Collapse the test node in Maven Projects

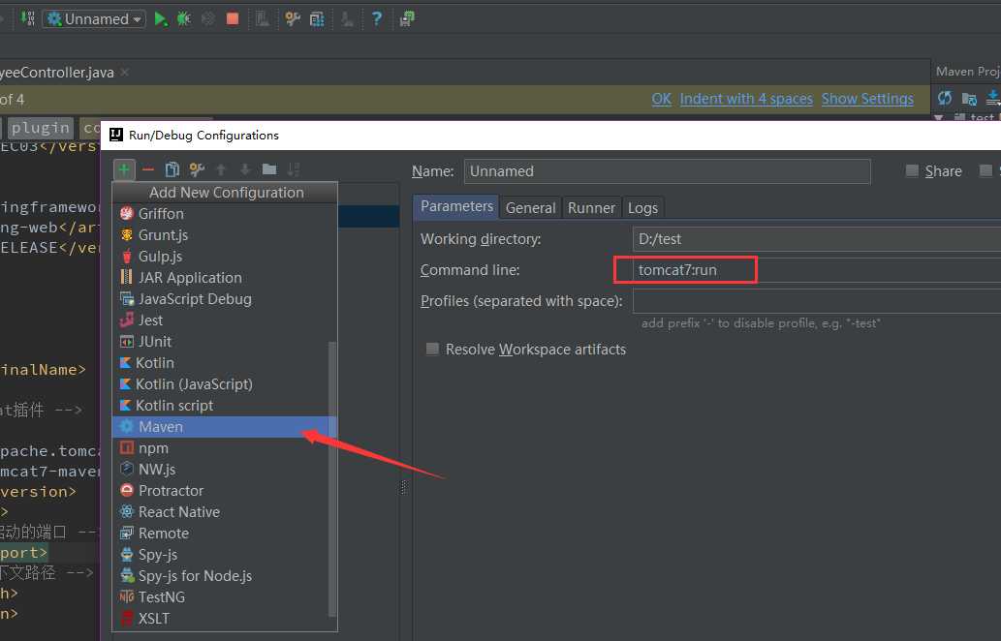coord(938,118)
